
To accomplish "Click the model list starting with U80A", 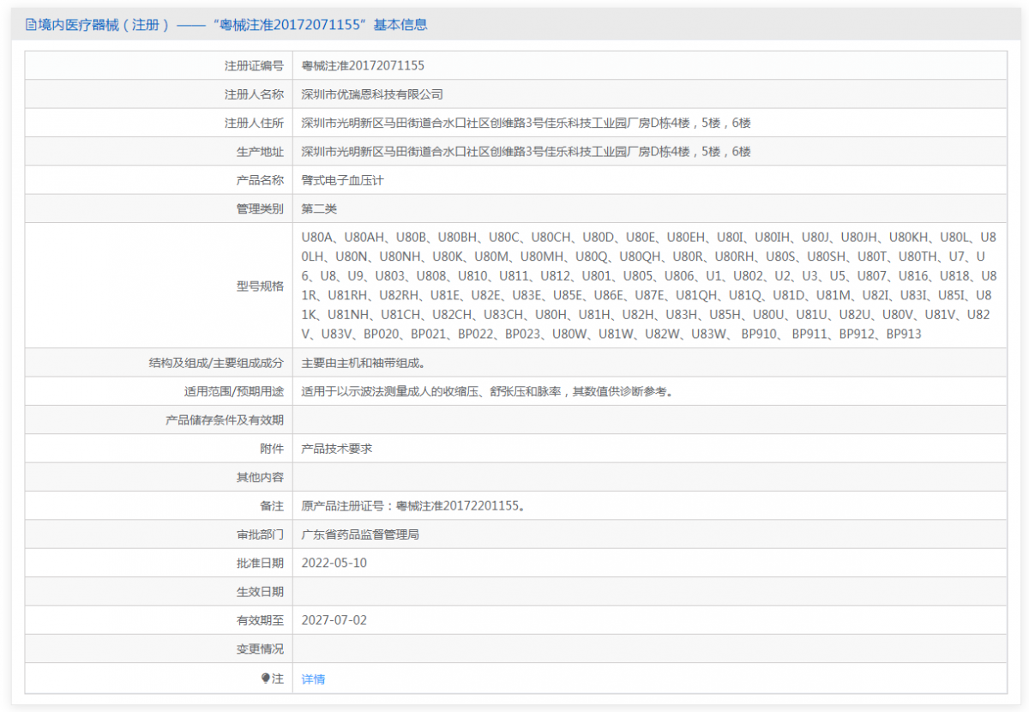I will [x=649, y=286].
